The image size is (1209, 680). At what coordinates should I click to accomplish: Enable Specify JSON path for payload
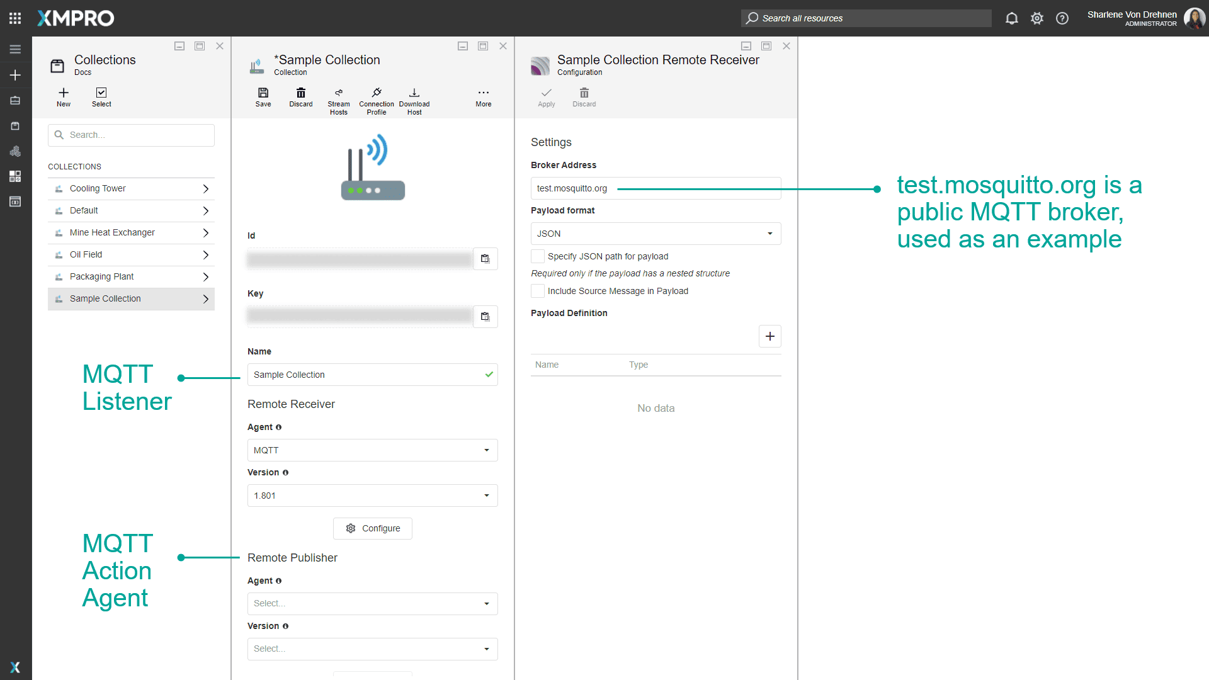tap(537, 256)
